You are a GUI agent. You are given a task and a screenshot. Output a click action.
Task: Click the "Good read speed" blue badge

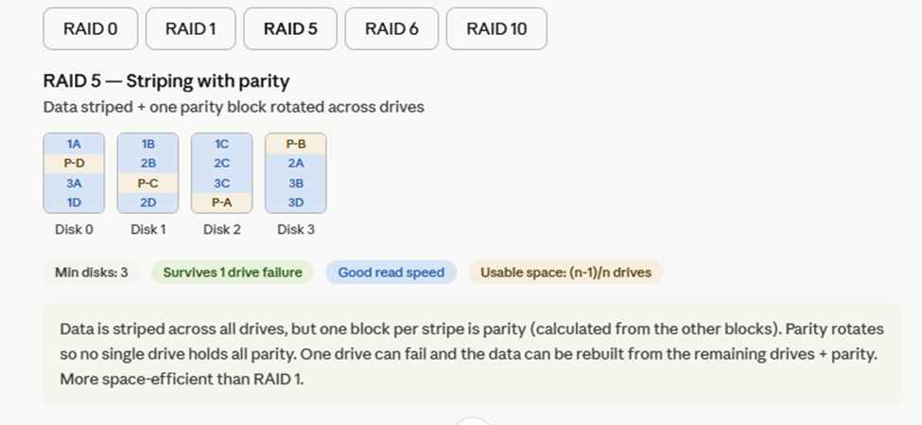coord(391,273)
